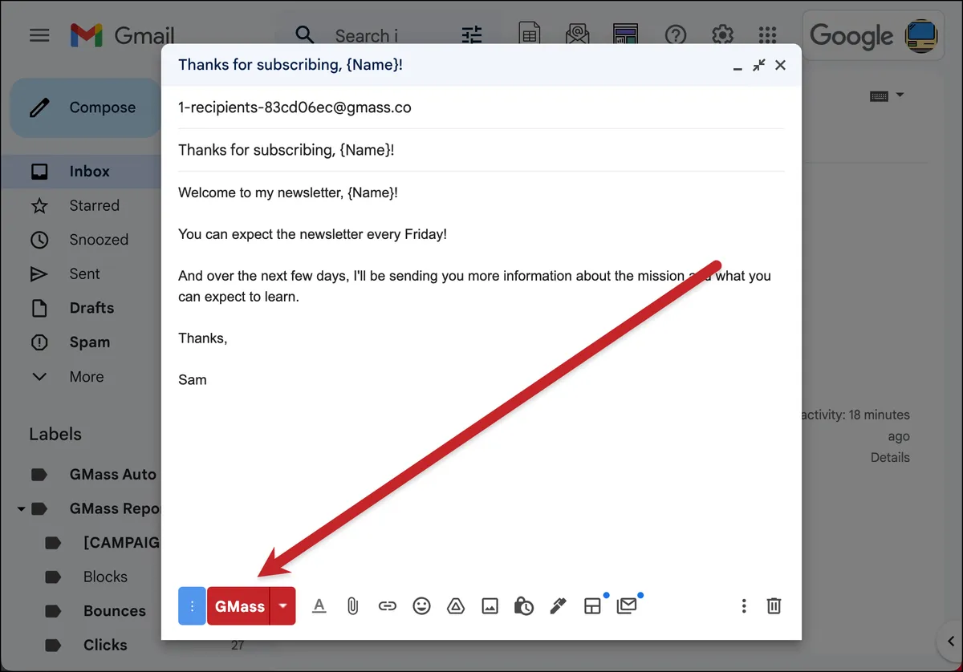The image size is (963, 672).
Task: Open the GMass settings dropdown arrow
Action: tap(283, 606)
